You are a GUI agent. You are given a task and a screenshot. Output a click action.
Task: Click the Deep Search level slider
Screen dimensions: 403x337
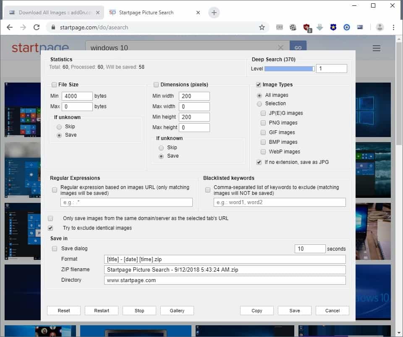(289, 69)
